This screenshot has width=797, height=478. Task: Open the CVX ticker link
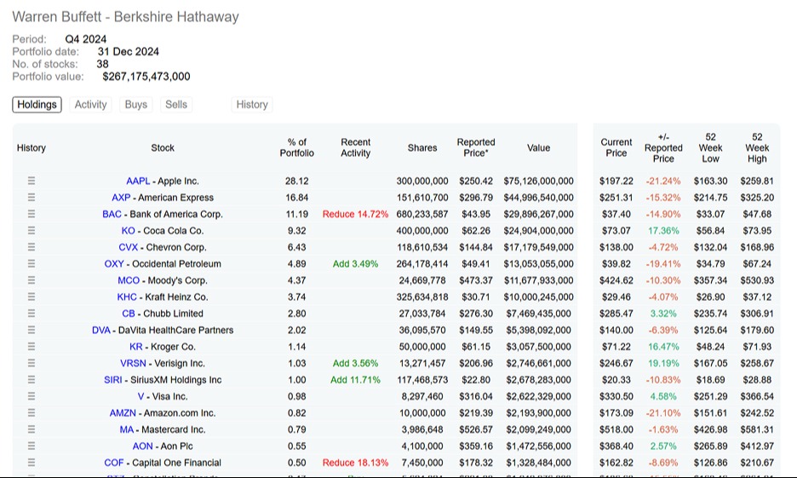click(128, 247)
